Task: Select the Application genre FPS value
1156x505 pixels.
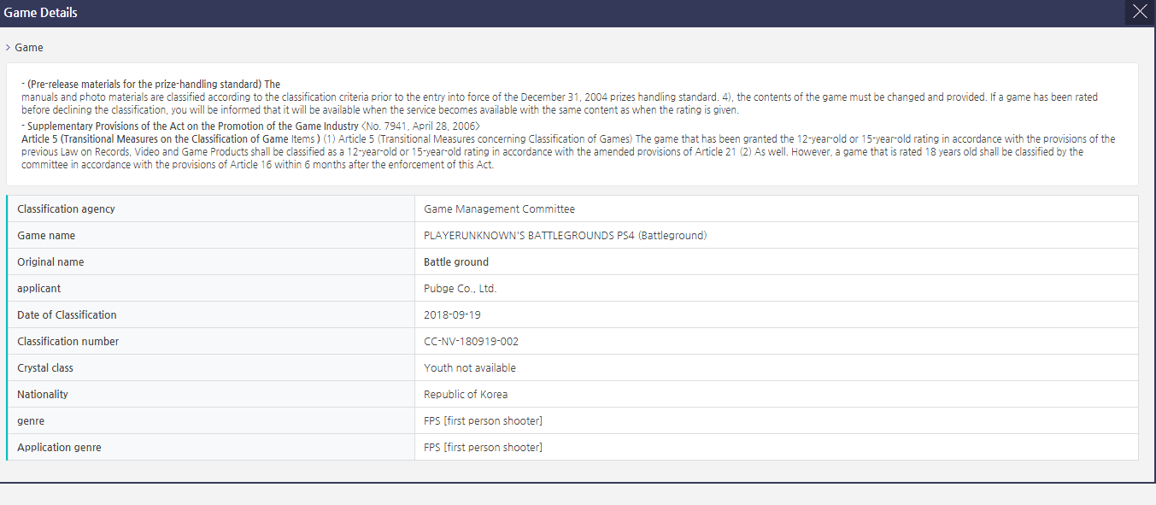Action: tap(483, 448)
